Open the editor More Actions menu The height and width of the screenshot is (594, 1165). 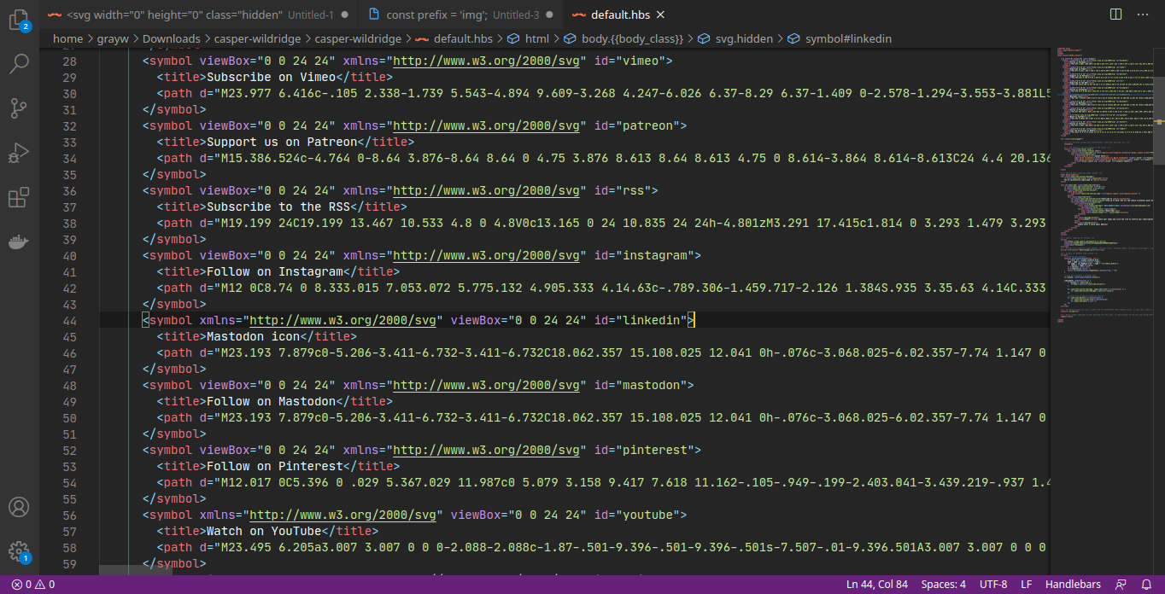[1141, 15]
